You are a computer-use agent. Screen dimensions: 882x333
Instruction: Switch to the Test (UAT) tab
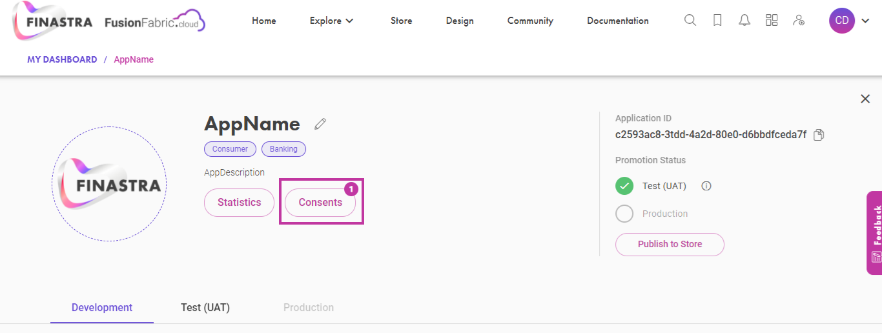point(205,307)
